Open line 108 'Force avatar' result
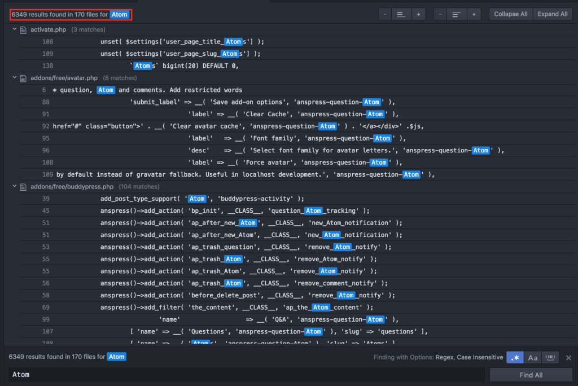Image resolution: width=578 pixels, height=386 pixels. pos(297,163)
